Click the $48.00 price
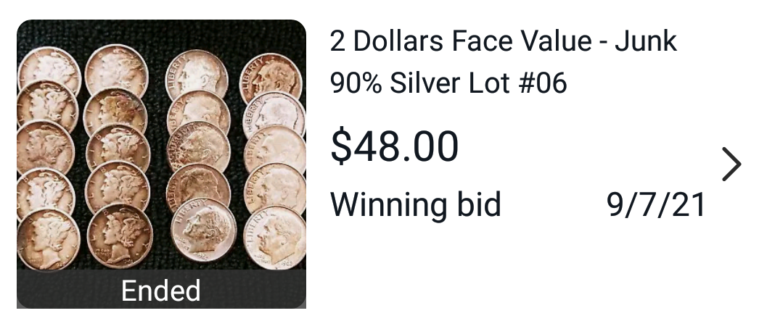The image size is (767, 329). click(394, 146)
